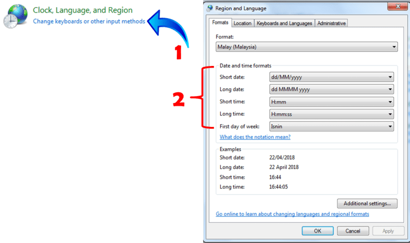Image resolution: width=410 pixels, height=243 pixels.
Task: Open the Short date format dropdown
Action: point(332,78)
